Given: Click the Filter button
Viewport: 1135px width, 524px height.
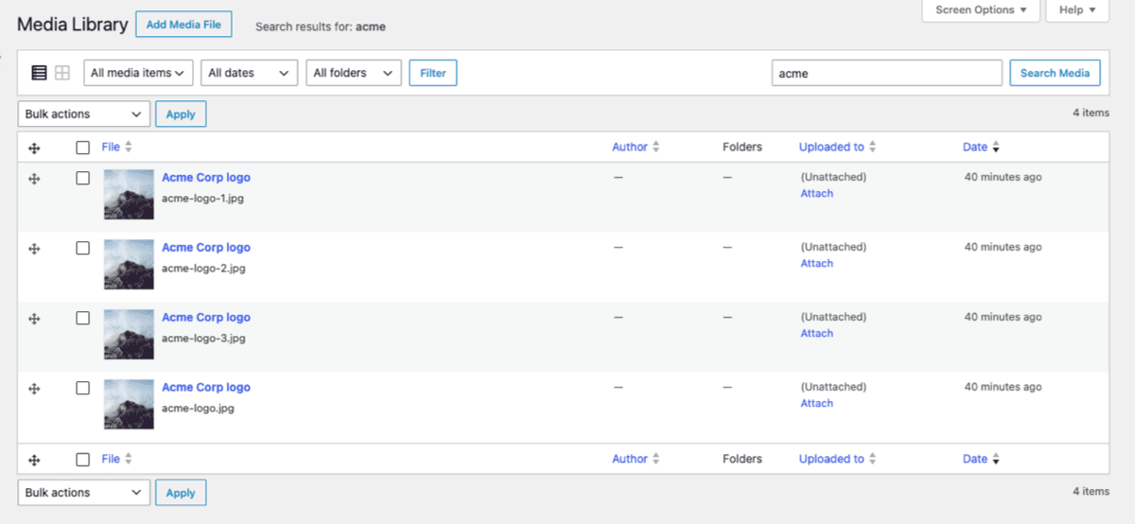Looking at the screenshot, I should click(433, 73).
